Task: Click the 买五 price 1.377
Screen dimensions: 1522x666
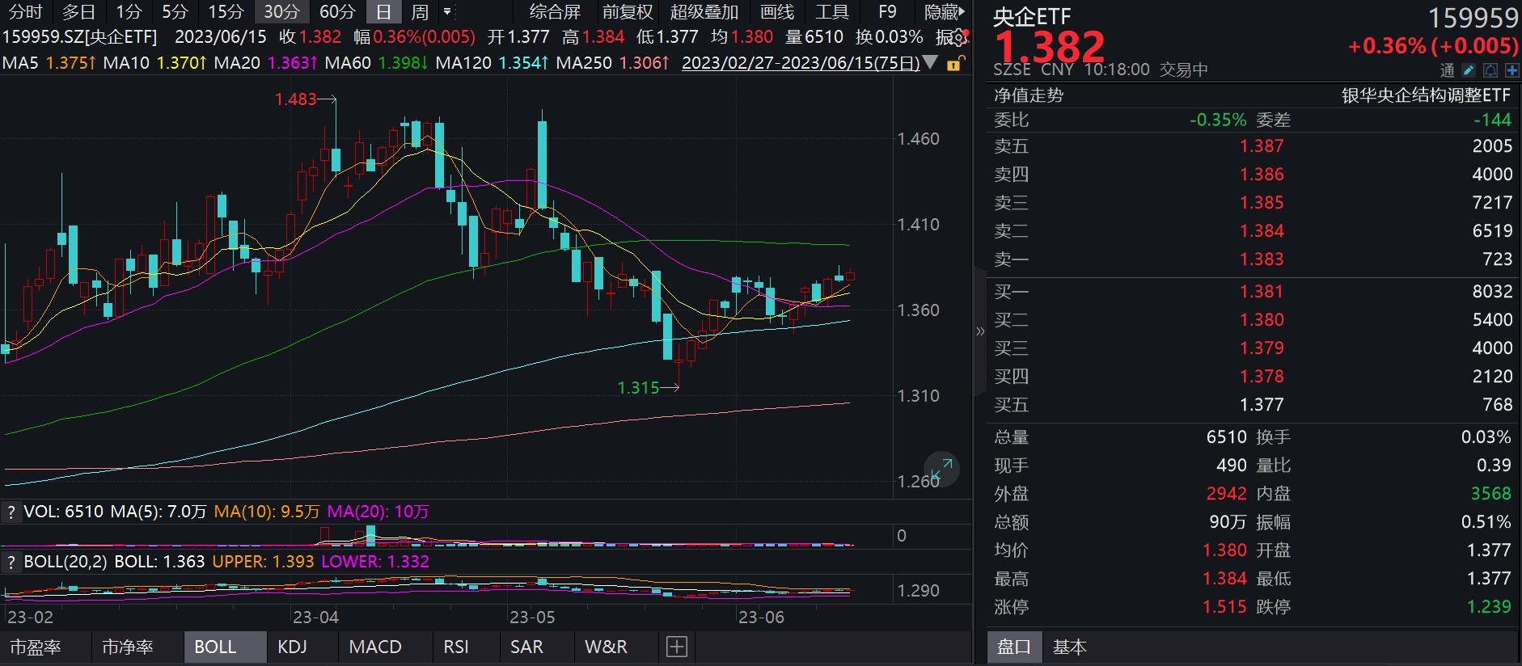Action: click(1262, 405)
